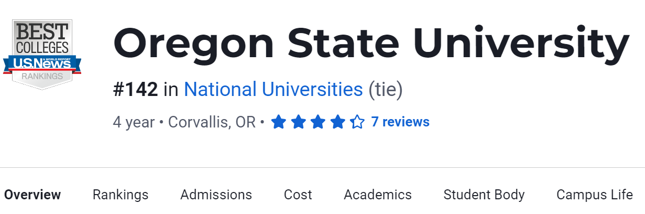645x214 pixels.
Task: Switch to the Rankings tab
Action: tap(121, 195)
